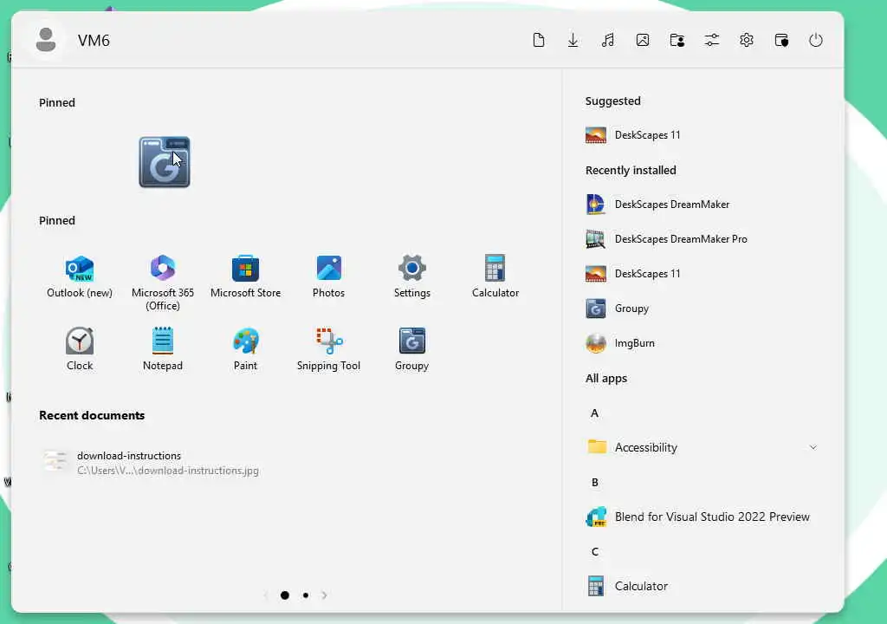The image size is (887, 624).
Task: Click the download-instructions file thumbnail
Action: click(55, 461)
